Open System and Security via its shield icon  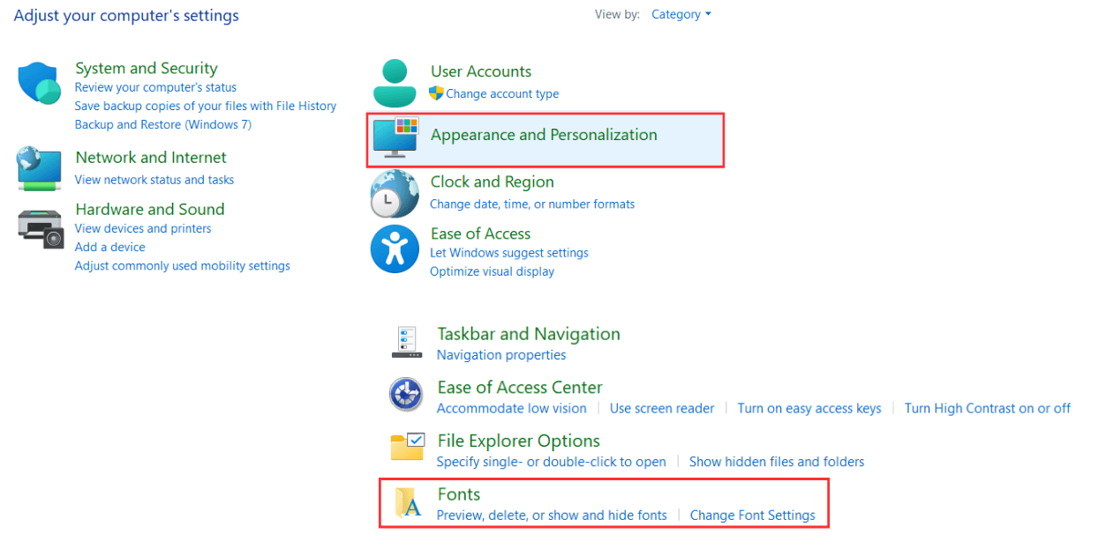tap(37, 83)
